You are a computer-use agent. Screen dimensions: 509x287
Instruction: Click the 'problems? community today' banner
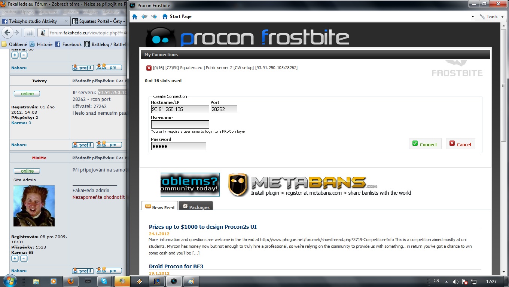[190, 185]
